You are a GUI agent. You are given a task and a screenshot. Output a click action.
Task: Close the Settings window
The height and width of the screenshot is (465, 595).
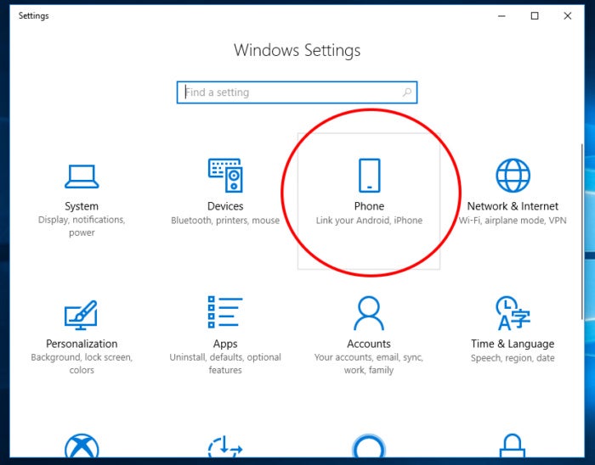point(567,16)
